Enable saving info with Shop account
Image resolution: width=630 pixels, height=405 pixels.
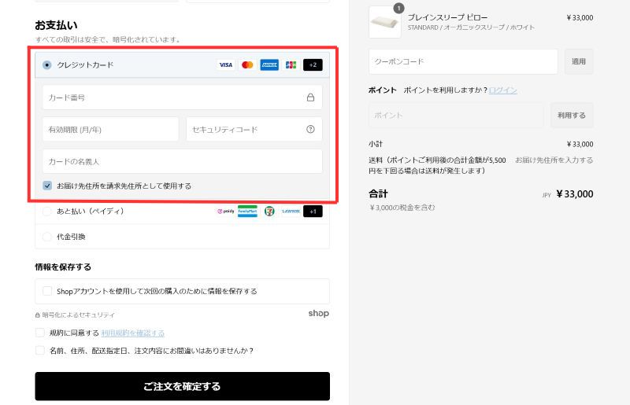(x=47, y=291)
